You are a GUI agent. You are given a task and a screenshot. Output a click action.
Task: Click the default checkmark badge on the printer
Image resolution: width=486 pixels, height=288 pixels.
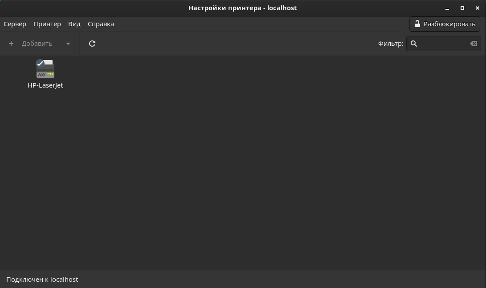coord(40,63)
